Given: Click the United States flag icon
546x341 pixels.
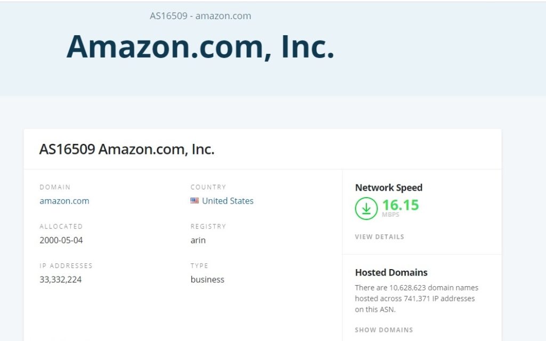Looking at the screenshot, I should point(195,201).
